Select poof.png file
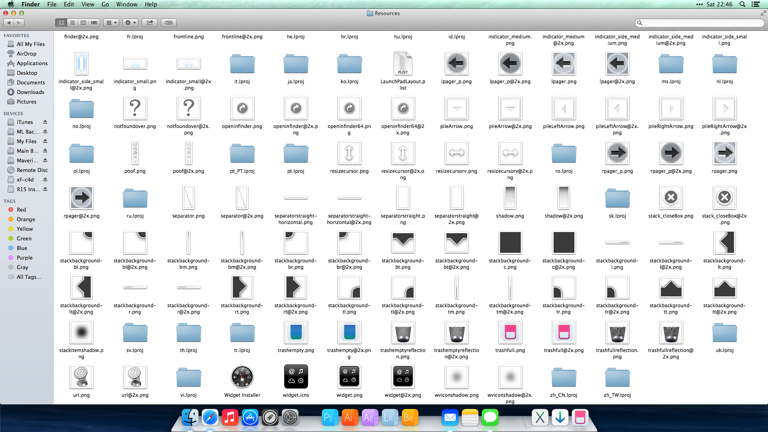This screenshot has width=768, height=432. (x=135, y=153)
